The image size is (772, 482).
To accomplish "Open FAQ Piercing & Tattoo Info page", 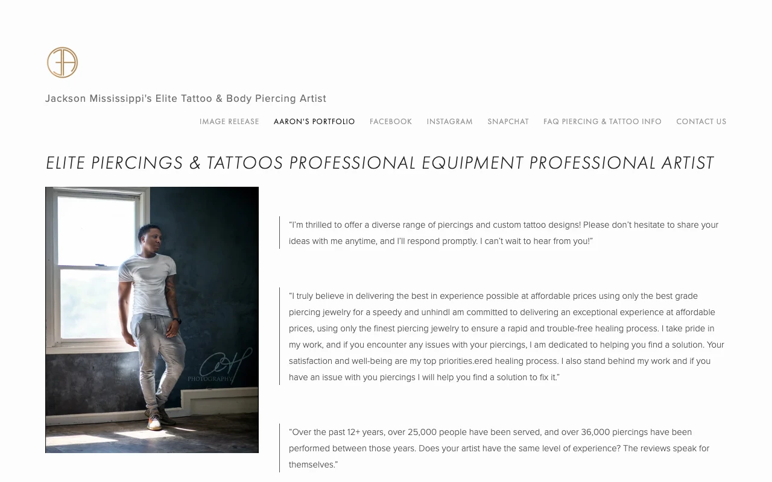I will click(x=603, y=122).
